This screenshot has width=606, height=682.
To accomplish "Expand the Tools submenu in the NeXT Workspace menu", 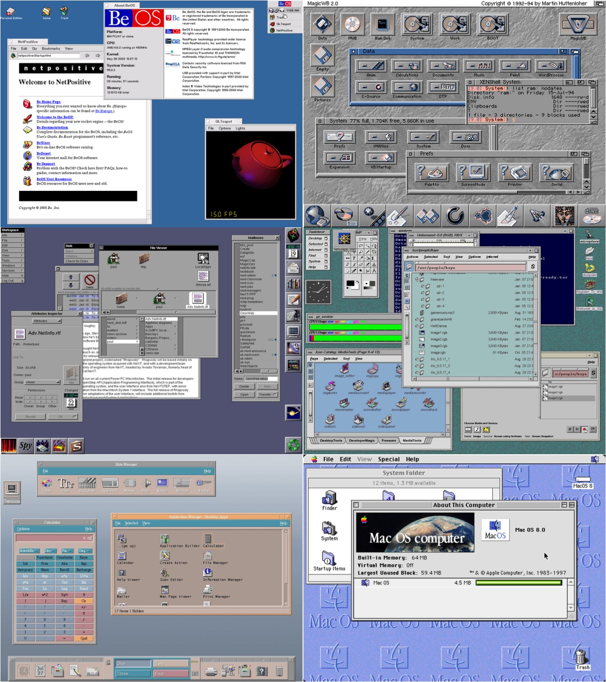I will 12,261.
